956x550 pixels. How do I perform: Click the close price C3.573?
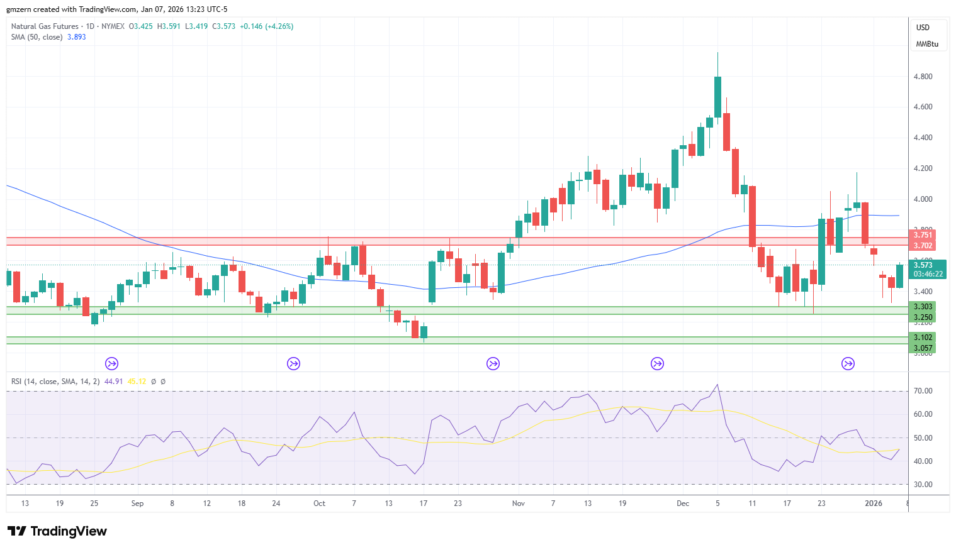[223, 26]
